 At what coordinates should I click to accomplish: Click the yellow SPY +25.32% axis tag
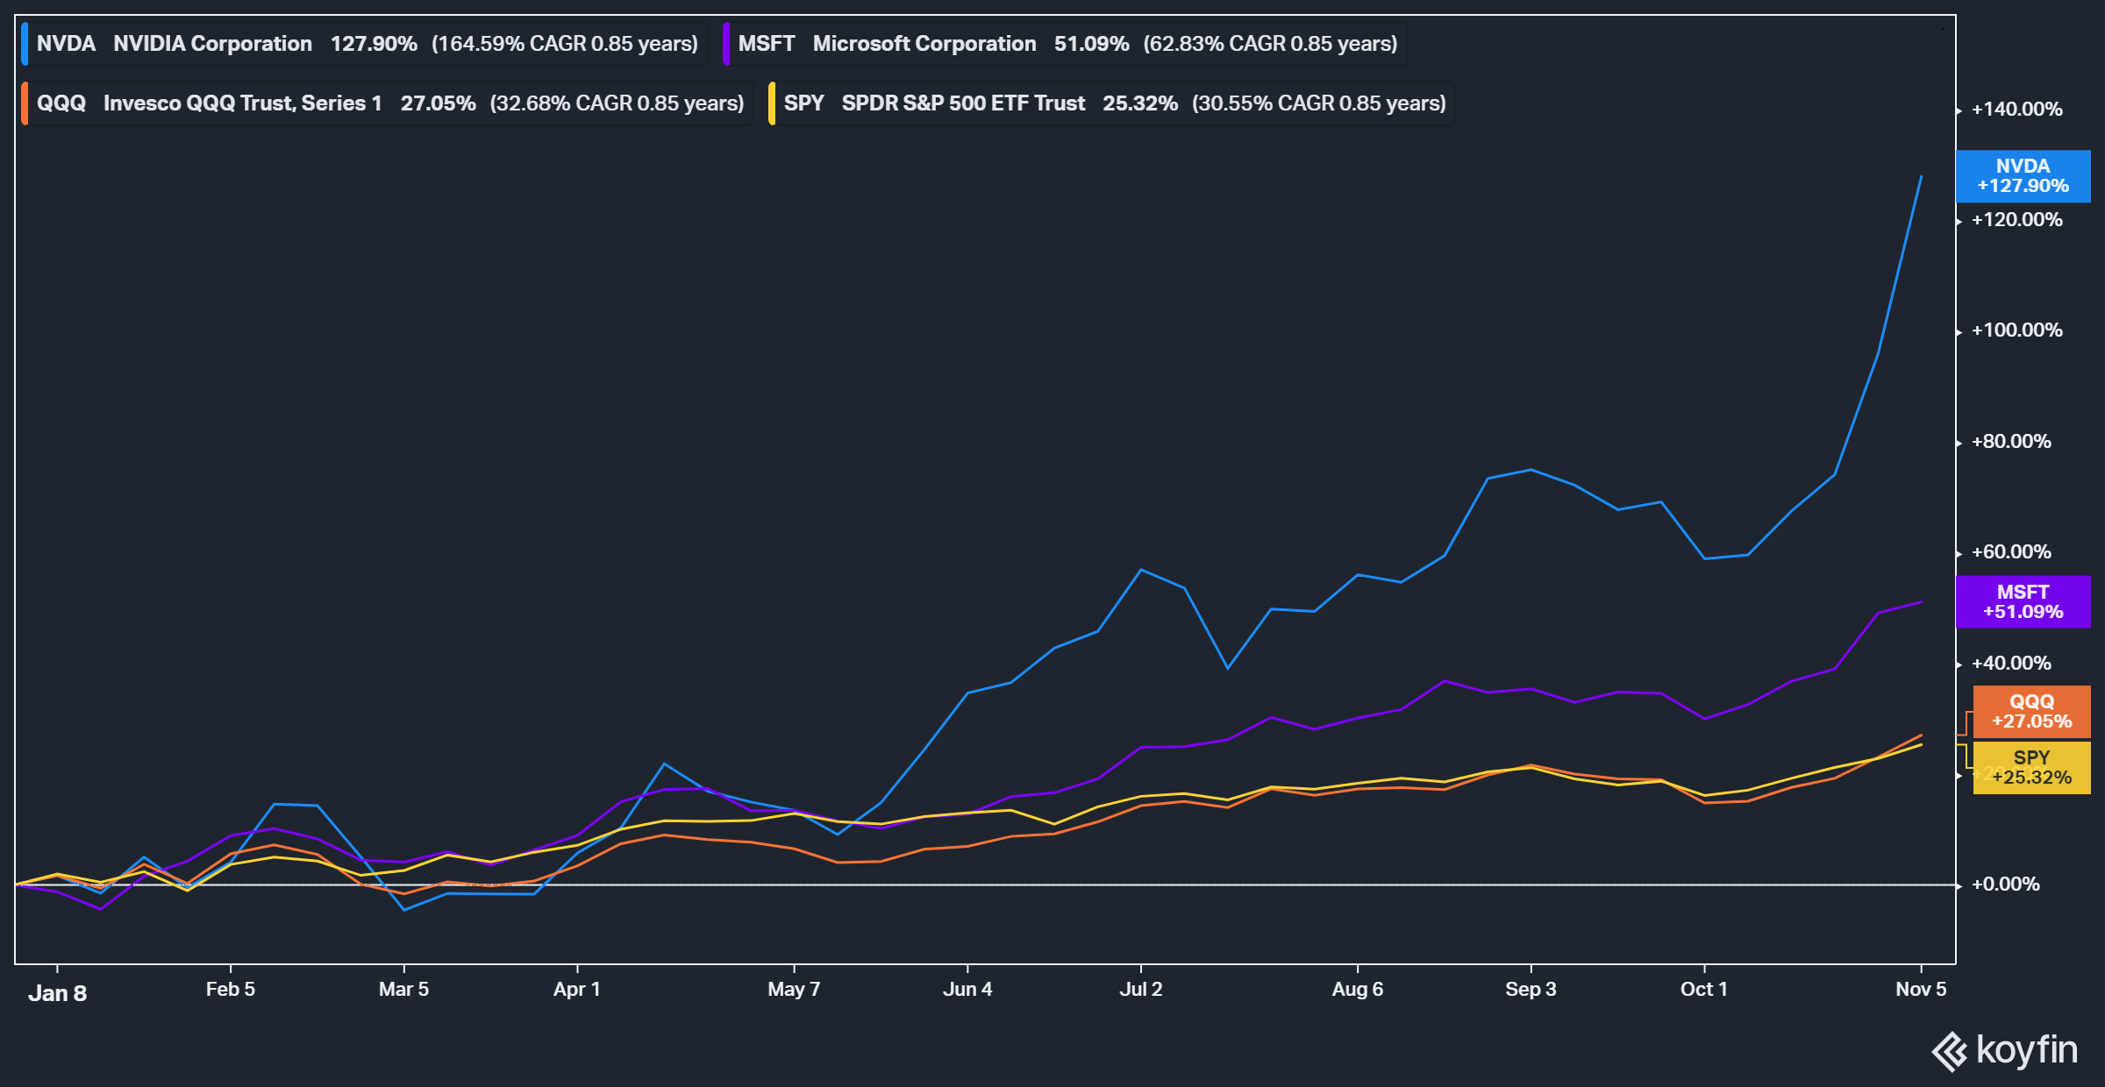pos(2031,768)
